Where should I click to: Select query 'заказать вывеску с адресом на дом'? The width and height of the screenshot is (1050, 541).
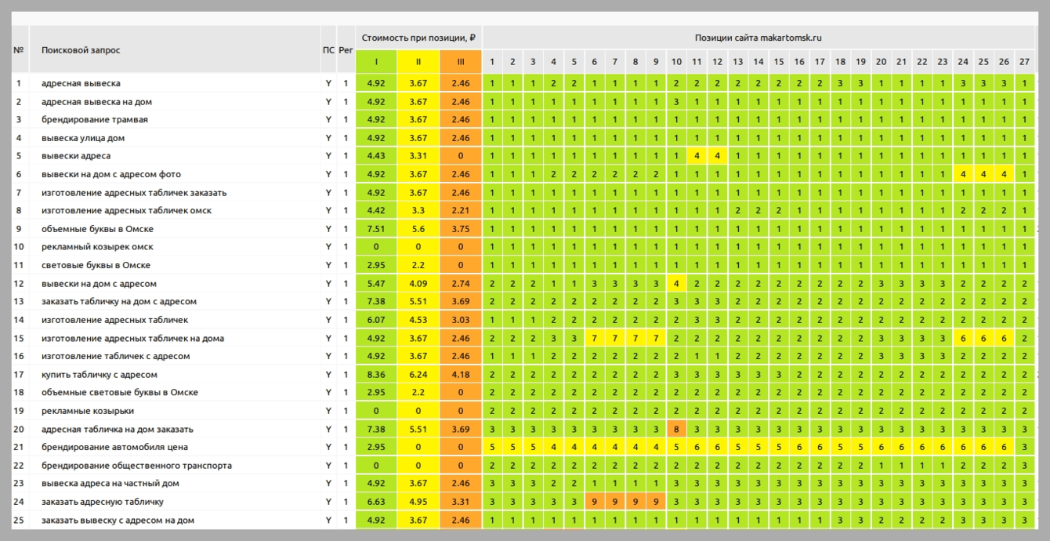(118, 521)
